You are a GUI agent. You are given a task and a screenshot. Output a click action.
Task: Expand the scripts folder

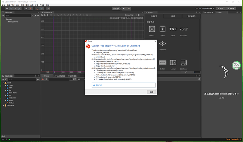pyautogui.click(x=5, y=100)
